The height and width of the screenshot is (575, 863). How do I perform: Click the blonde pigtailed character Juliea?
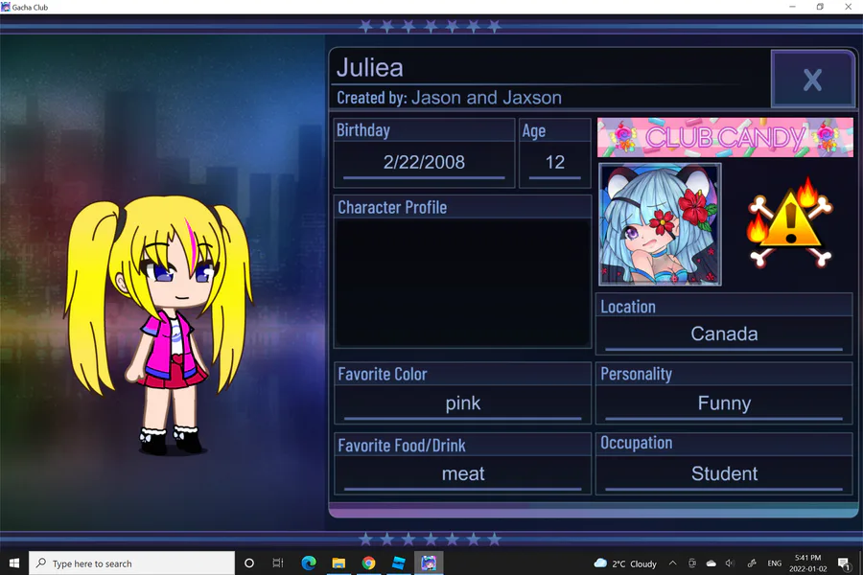(x=159, y=325)
